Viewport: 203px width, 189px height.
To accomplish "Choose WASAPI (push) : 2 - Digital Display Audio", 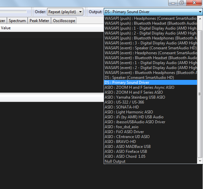I will click(151, 33).
